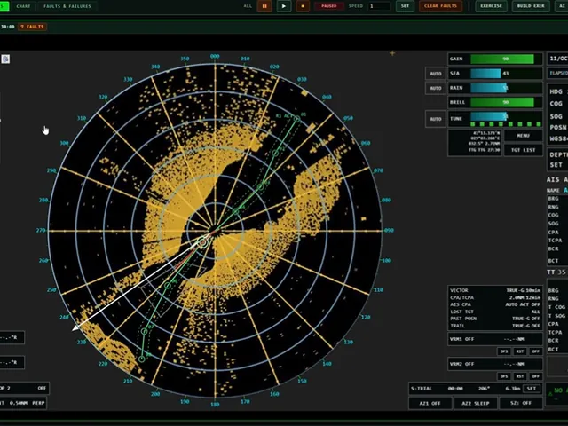This screenshot has width=568, height=426.
Task: Toggle AUTO for SEA clutter
Action: click(436, 74)
